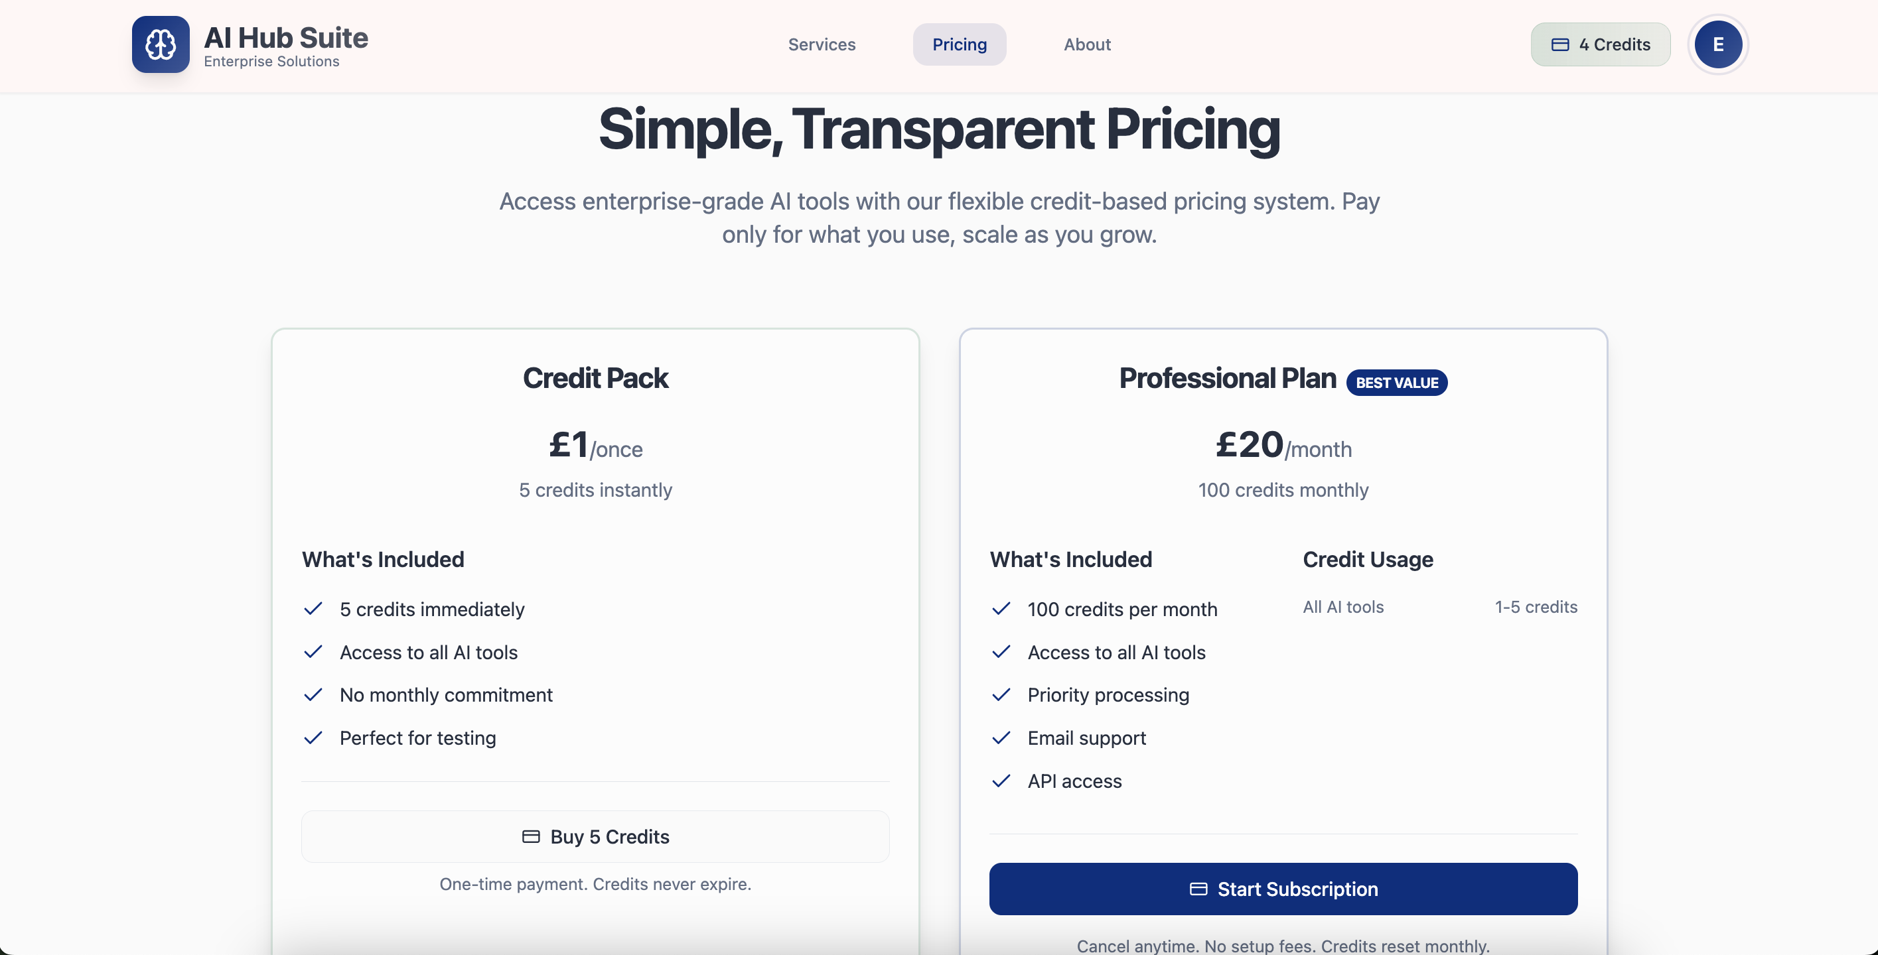The width and height of the screenshot is (1878, 955).
Task: Go to the About page
Action: (x=1087, y=44)
